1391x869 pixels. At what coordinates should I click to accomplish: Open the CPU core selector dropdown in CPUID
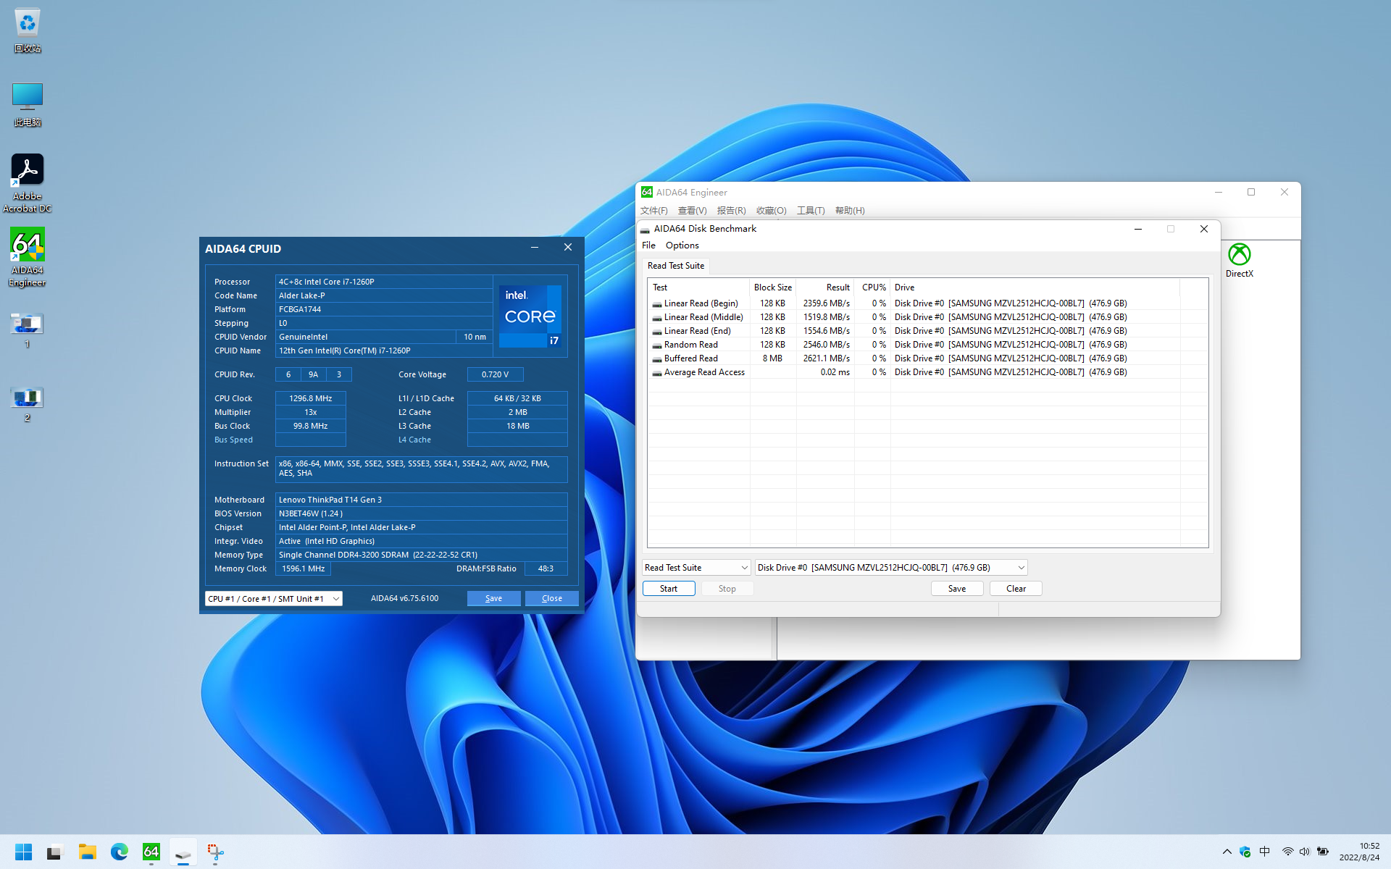pos(274,599)
